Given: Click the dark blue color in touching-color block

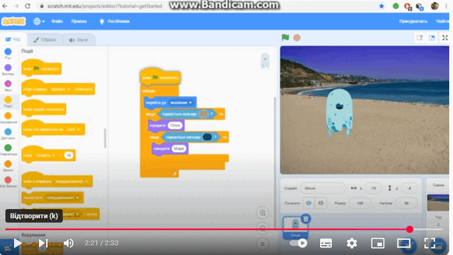Looking at the screenshot, I should tap(207, 137).
